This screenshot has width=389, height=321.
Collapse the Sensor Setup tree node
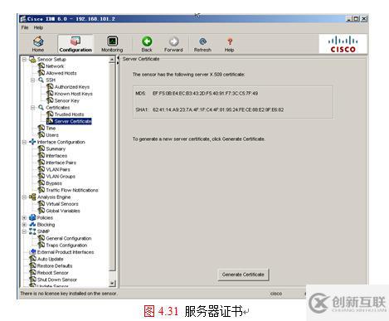(x=24, y=59)
